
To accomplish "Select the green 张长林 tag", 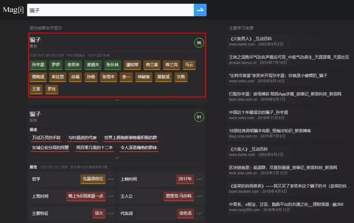I will pyautogui.click(x=113, y=65).
